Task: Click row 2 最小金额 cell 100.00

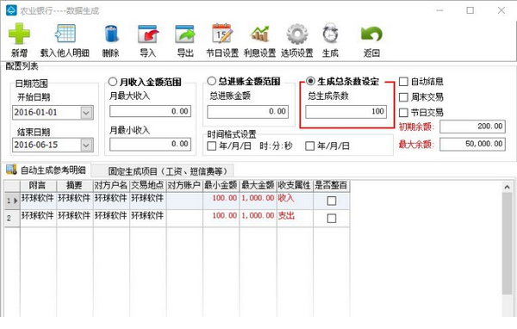Action: [x=221, y=218]
